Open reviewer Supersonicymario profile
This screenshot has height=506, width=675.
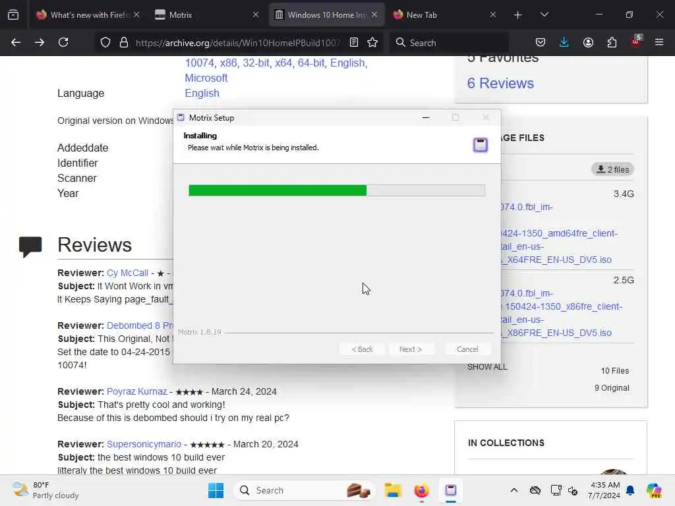[144, 444]
